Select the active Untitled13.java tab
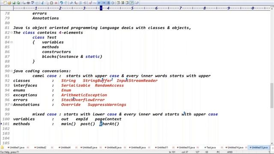Screen dimensions: 274x154 [259, 148]
